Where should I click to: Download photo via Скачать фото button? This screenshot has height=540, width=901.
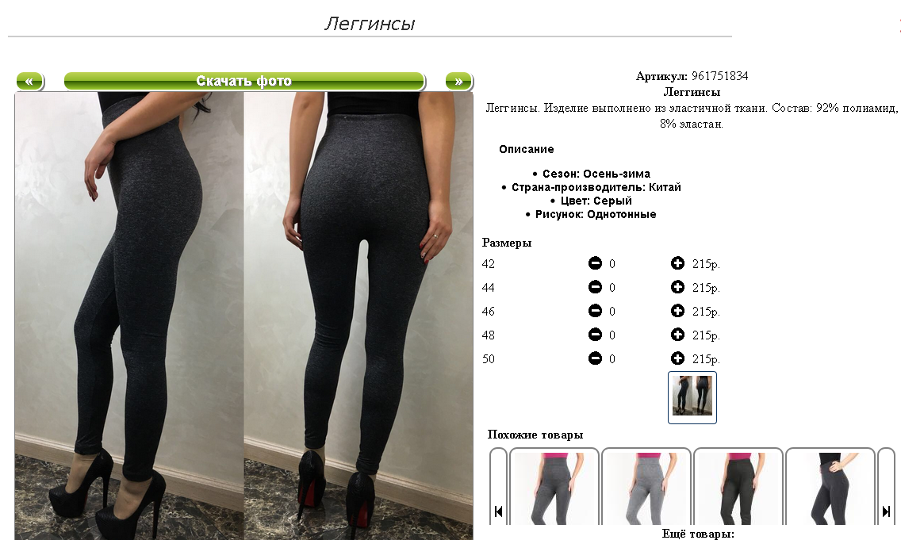tap(244, 81)
